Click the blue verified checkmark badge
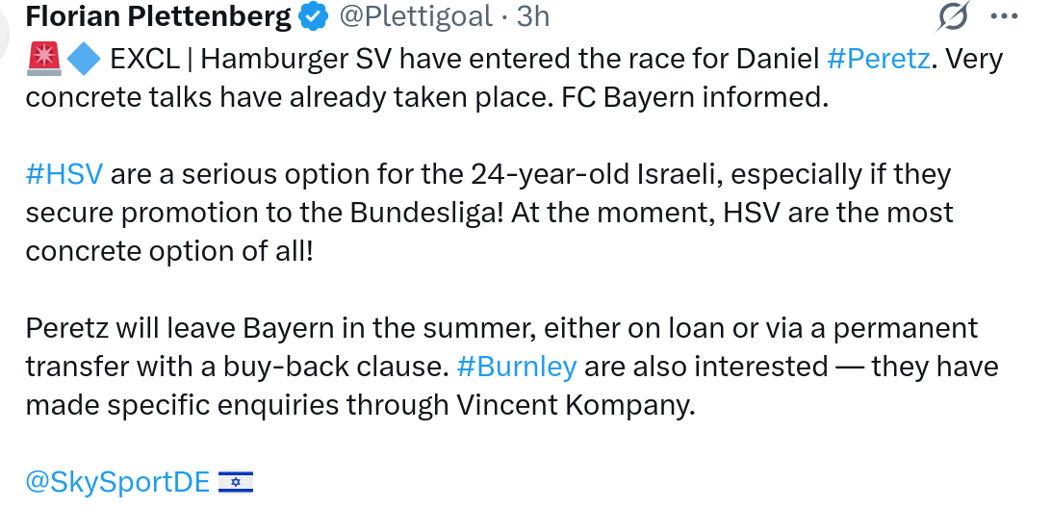The width and height of the screenshot is (1051, 508). [314, 16]
